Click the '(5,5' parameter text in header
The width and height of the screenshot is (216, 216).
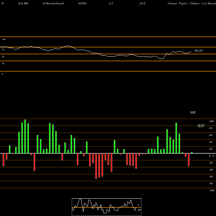tap(111, 3)
